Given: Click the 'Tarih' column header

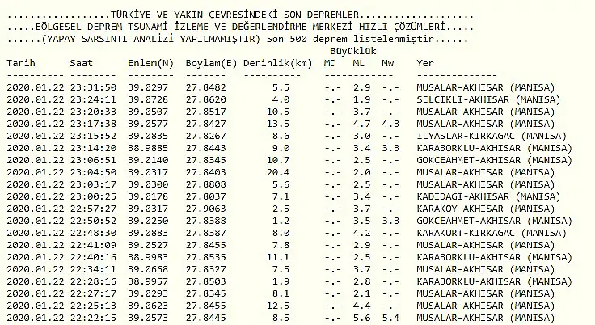Looking at the screenshot, I should [21, 63].
